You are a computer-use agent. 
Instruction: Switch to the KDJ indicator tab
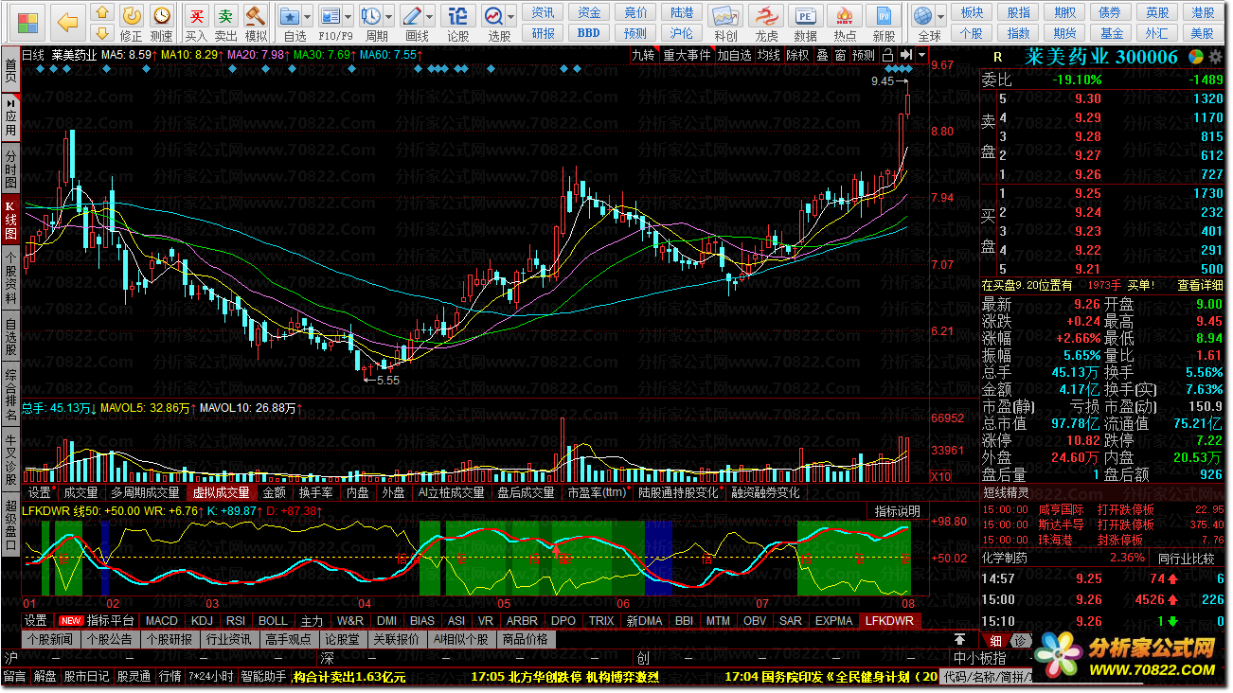pos(202,621)
